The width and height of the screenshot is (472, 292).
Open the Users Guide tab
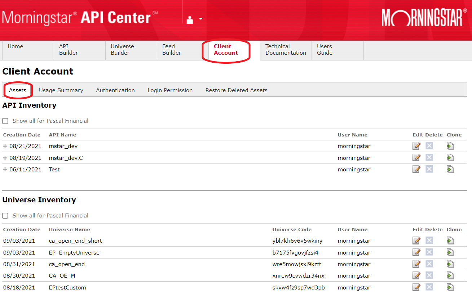click(338, 50)
